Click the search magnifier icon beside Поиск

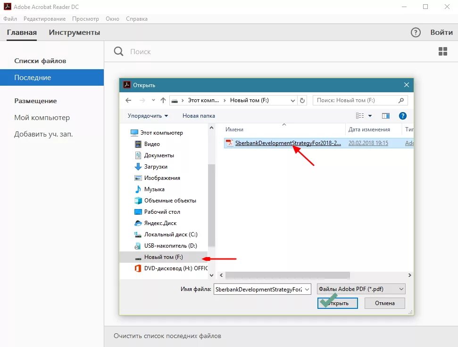[118, 51]
